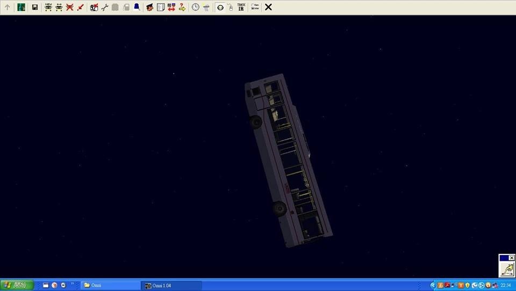
Task: Open the crossed-out 92 line number icon
Action: (x=94, y=7)
